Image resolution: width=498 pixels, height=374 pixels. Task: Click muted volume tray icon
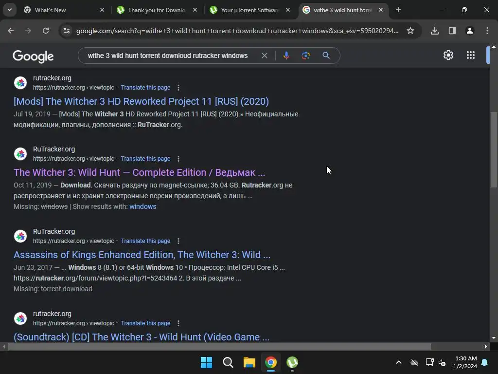tap(442, 362)
